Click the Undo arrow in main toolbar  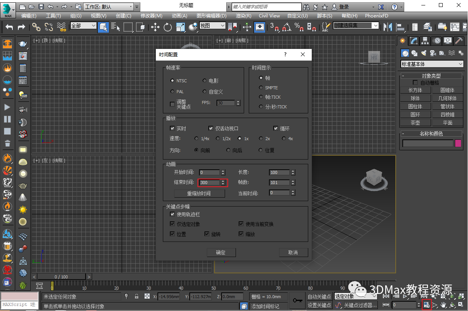click(9, 27)
